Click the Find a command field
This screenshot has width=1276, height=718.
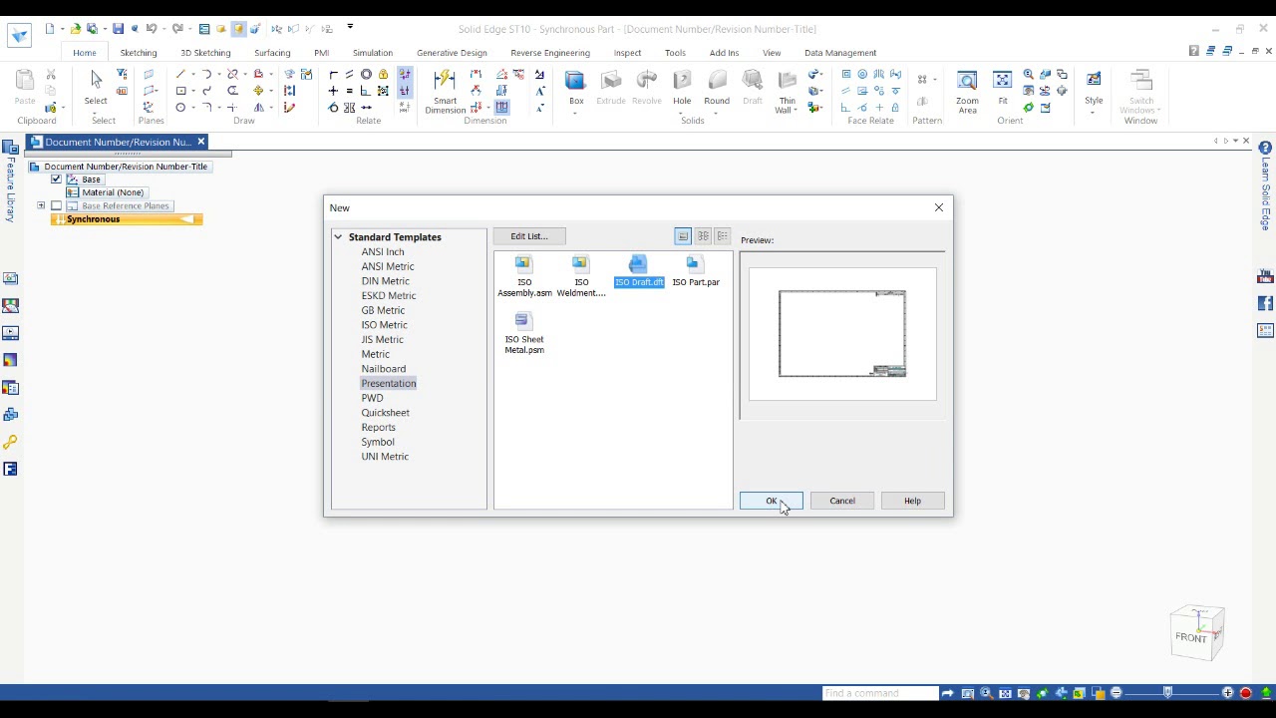(x=880, y=693)
